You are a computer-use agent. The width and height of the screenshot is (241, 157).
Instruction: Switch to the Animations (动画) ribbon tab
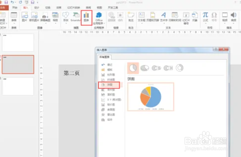(x=59, y=7)
